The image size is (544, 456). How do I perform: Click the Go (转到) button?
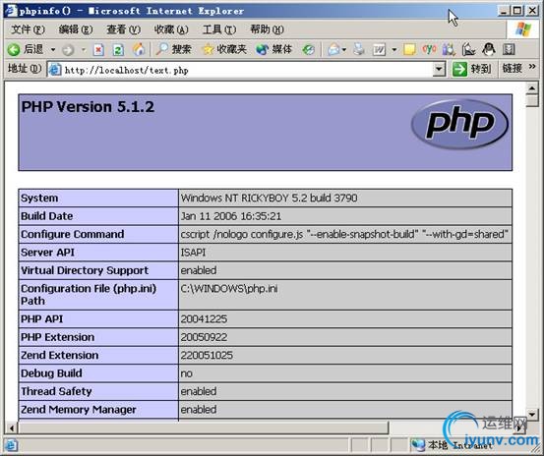[x=472, y=69]
